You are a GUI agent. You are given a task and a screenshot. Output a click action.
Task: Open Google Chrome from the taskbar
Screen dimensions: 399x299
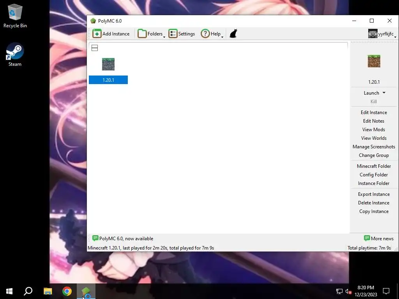coord(67,291)
